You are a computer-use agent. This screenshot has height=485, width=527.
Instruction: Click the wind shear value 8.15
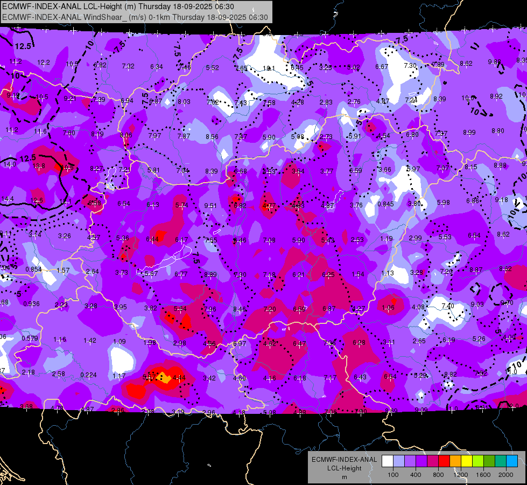pos(471,167)
